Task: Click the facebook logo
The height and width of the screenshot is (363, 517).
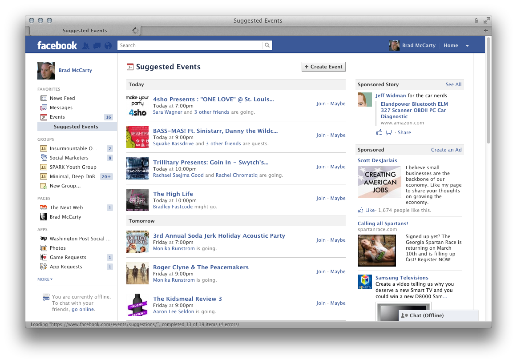Action: (57, 45)
